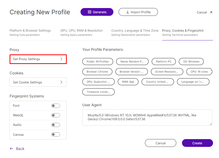This screenshot has width=219, height=158.
Task: Click the grid icon on Generate button
Action: [x=90, y=12]
